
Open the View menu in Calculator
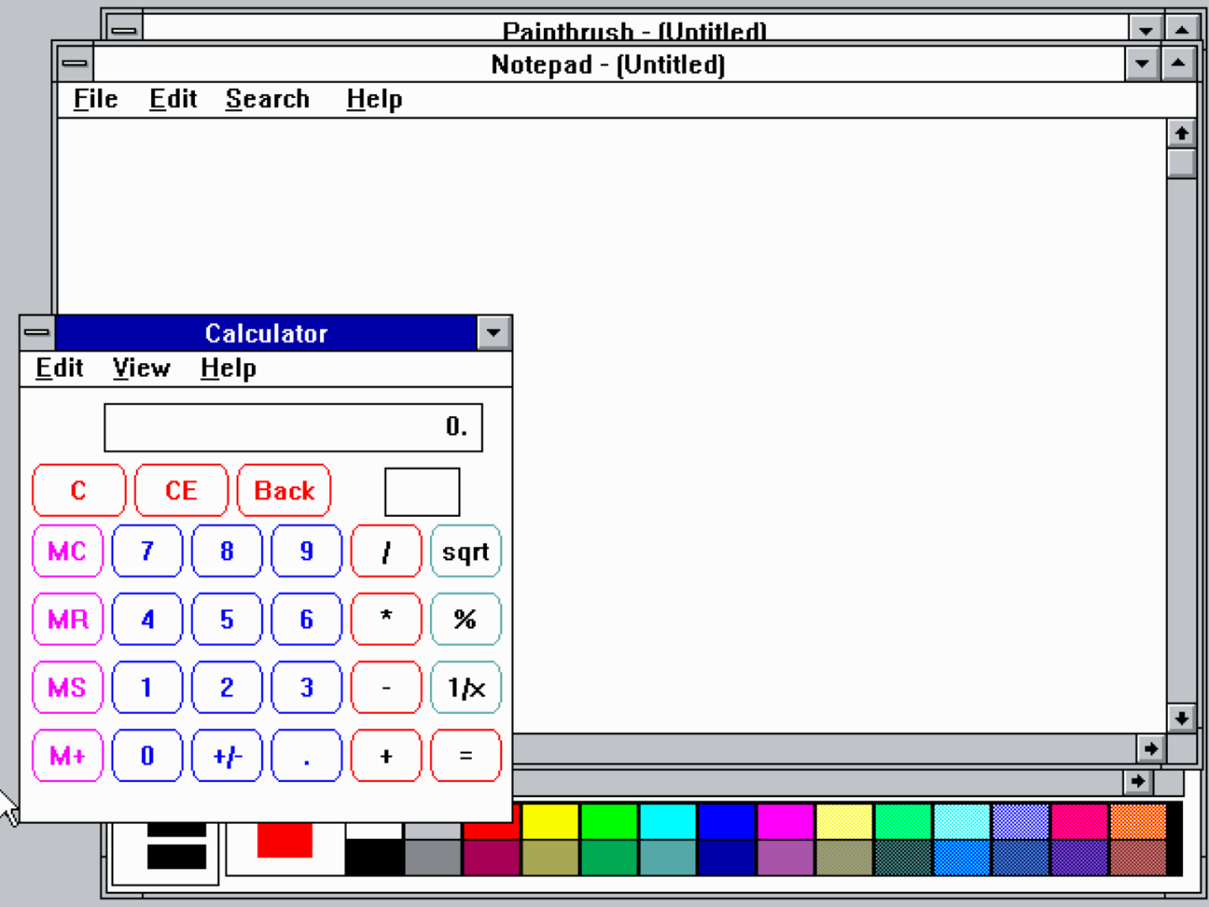pyautogui.click(x=141, y=367)
